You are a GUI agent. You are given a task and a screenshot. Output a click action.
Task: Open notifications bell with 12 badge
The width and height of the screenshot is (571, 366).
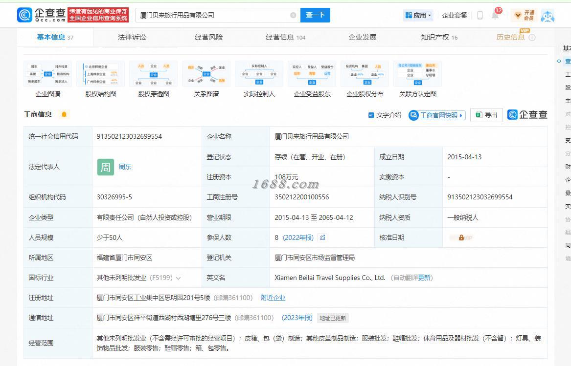click(x=496, y=15)
